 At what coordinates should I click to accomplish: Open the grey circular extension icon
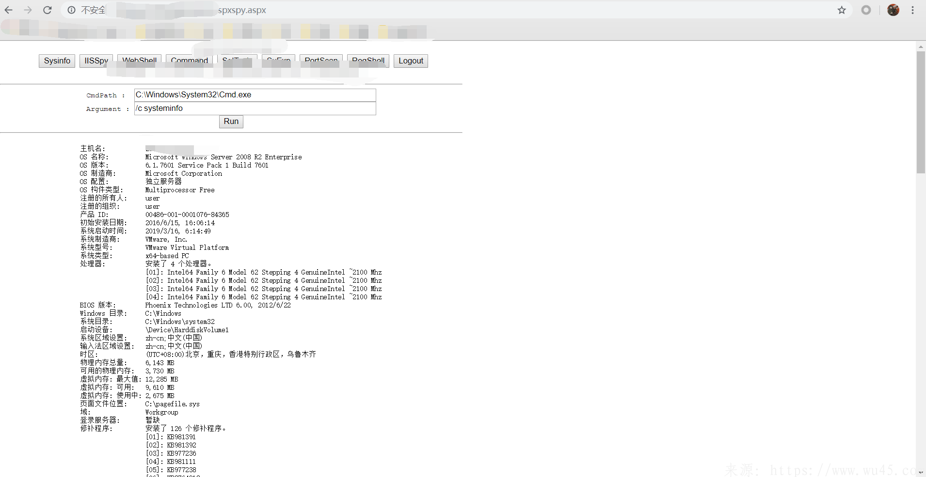click(x=866, y=10)
